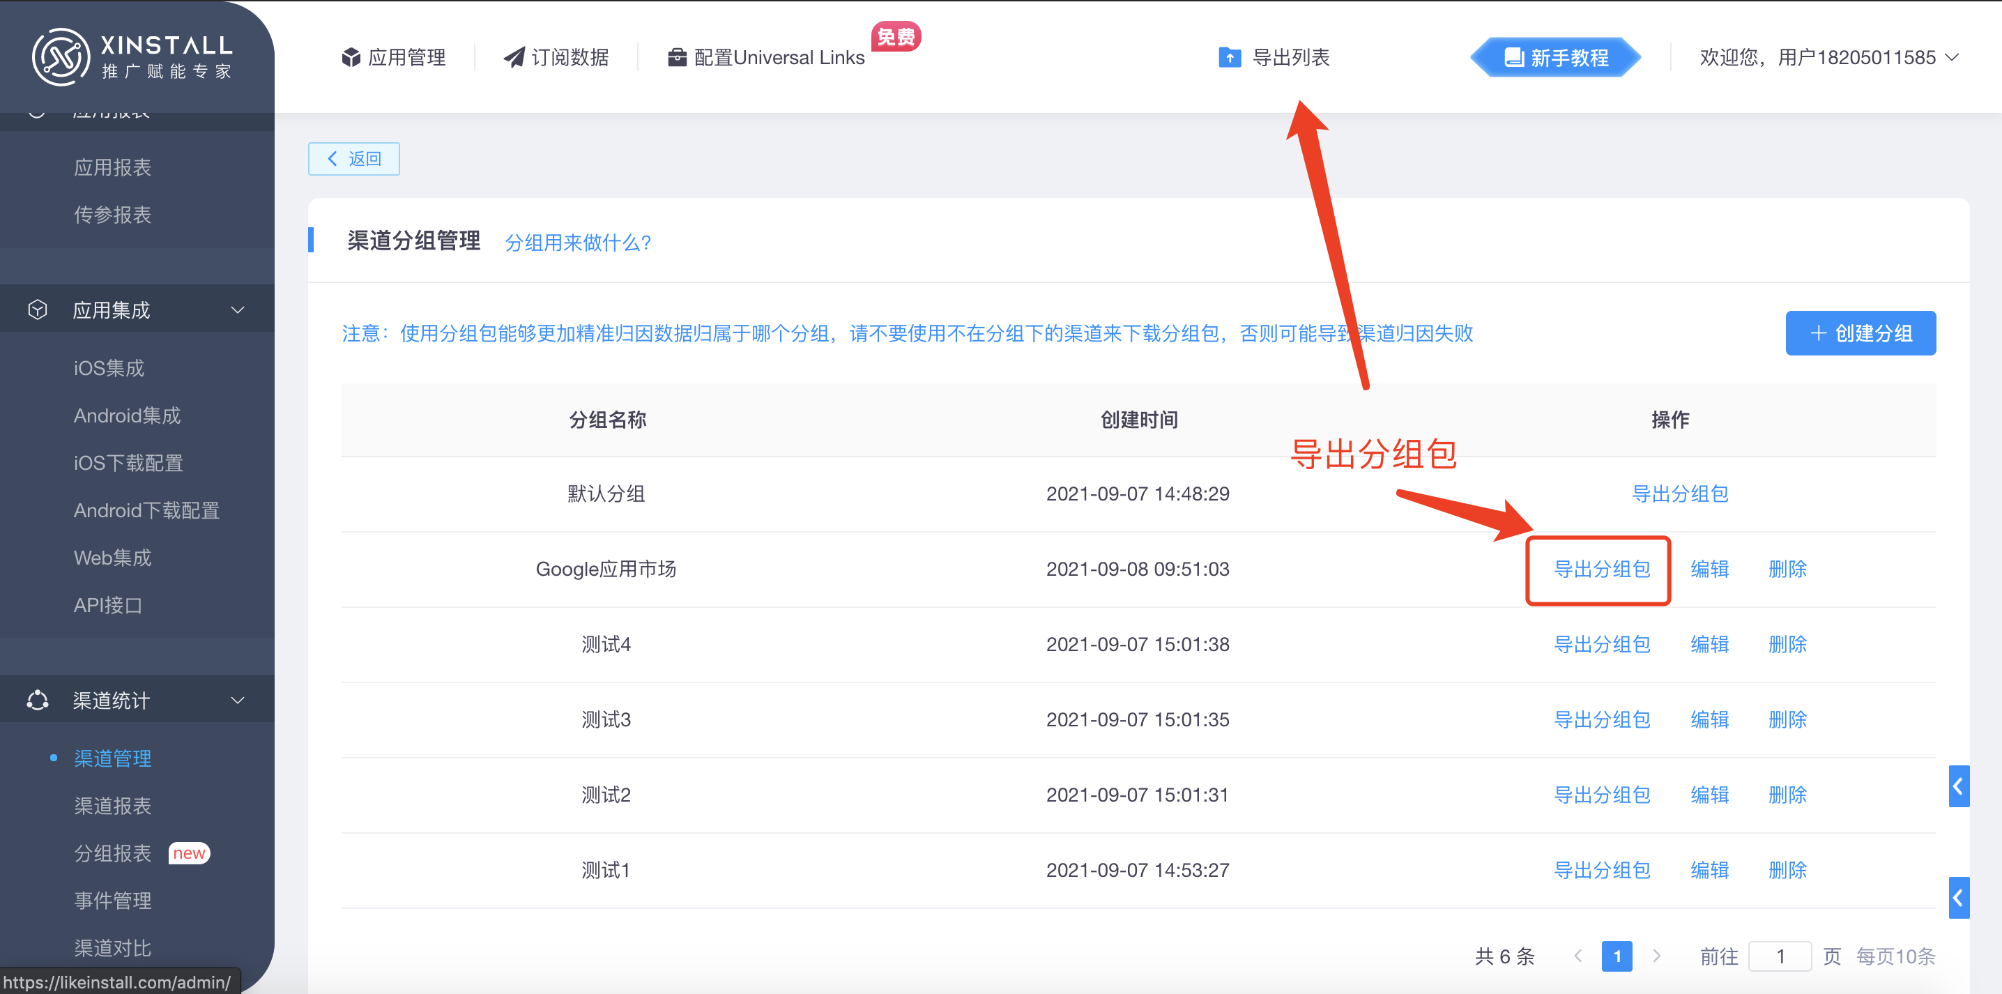Open 配置Universal Links in top navigation

766,56
